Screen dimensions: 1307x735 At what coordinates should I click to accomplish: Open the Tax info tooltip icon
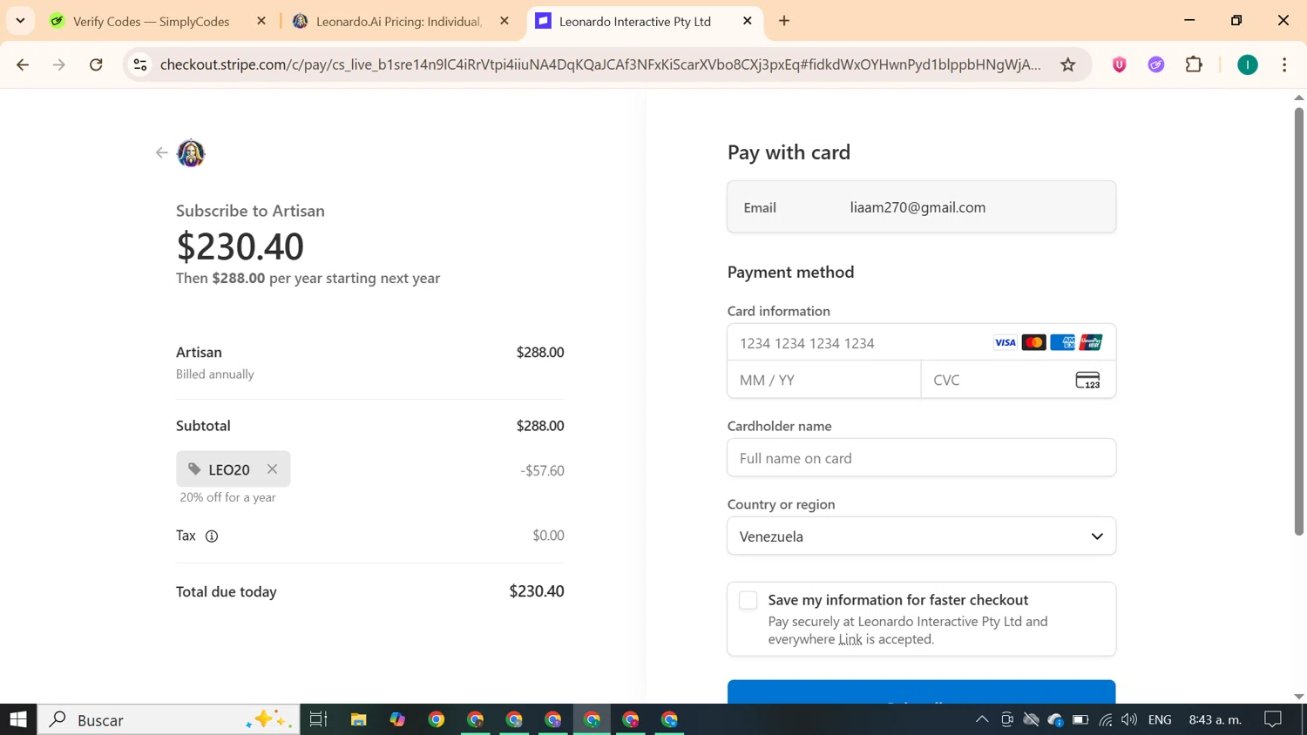(x=212, y=536)
